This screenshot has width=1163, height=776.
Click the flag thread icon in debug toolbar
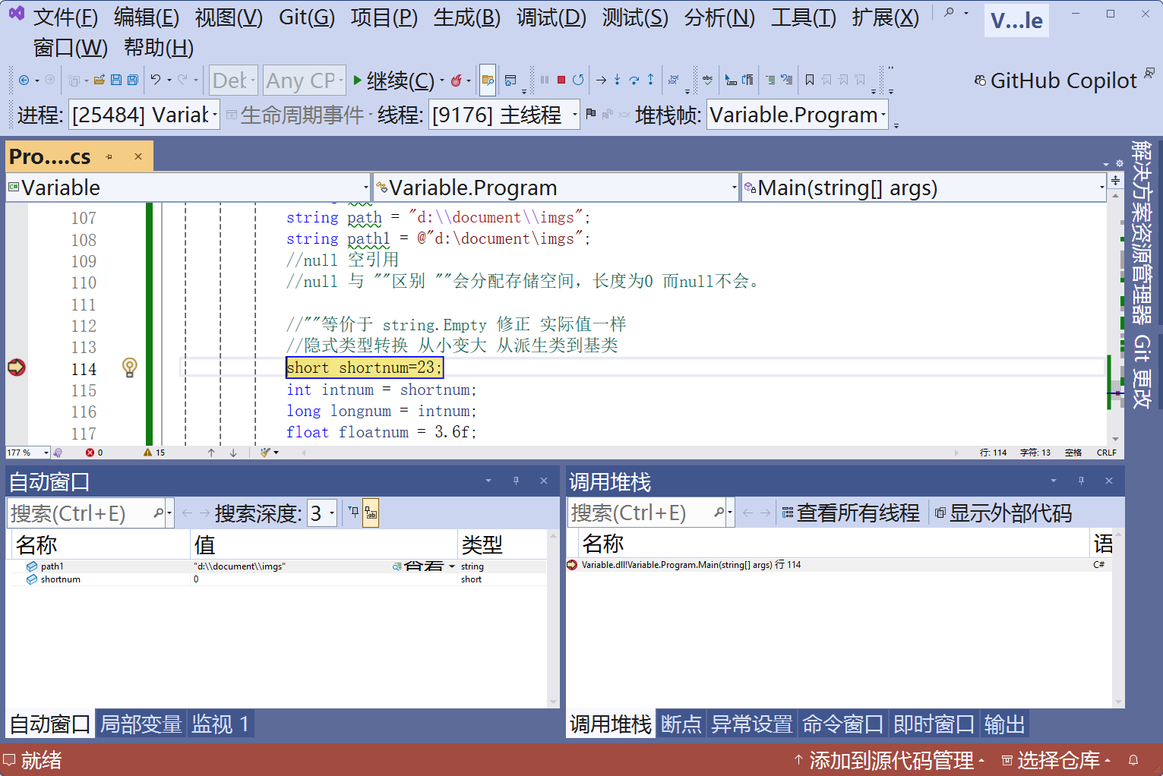591,114
